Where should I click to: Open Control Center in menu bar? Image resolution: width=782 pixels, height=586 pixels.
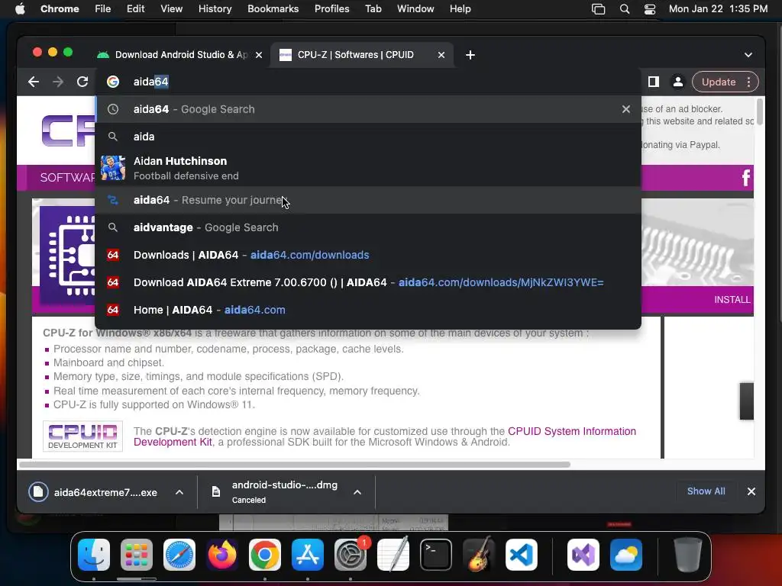[x=649, y=9]
